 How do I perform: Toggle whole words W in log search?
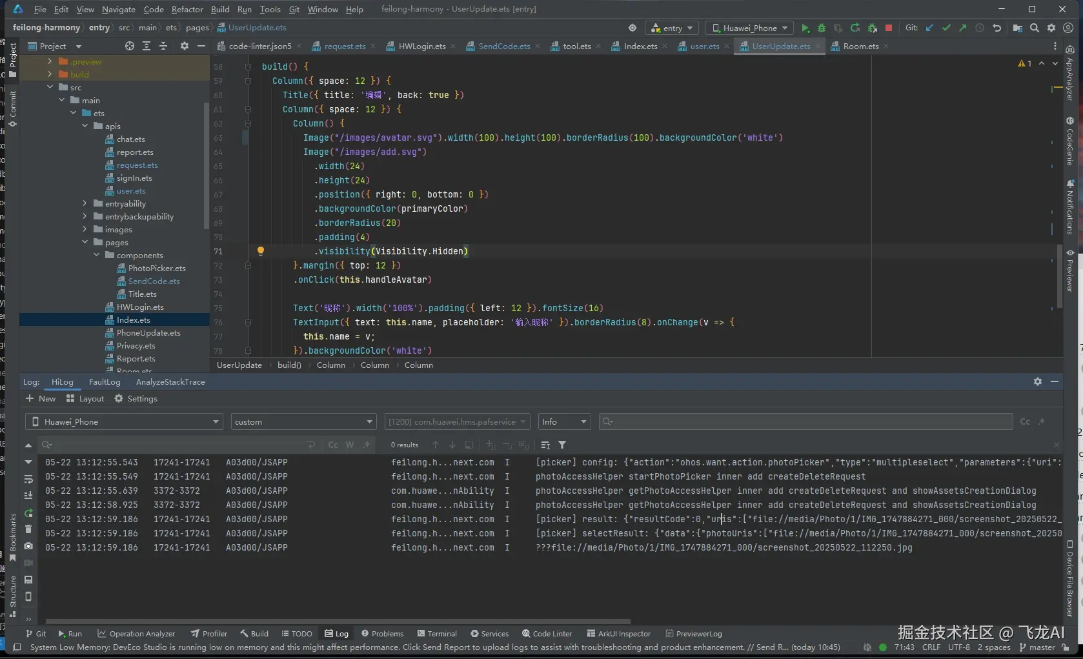(350, 445)
